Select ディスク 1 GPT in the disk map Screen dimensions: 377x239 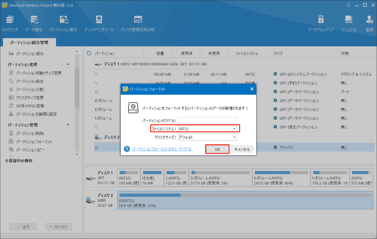coord(101,178)
